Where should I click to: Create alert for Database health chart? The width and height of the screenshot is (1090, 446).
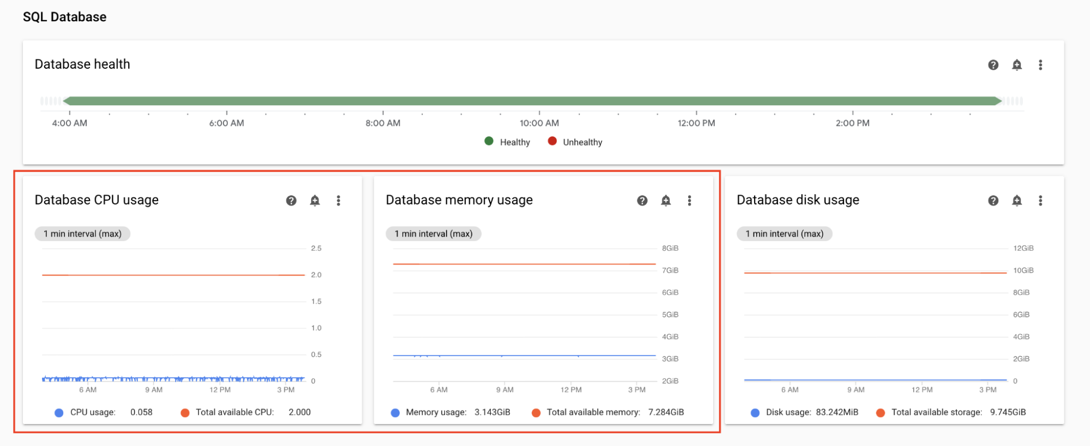1016,65
